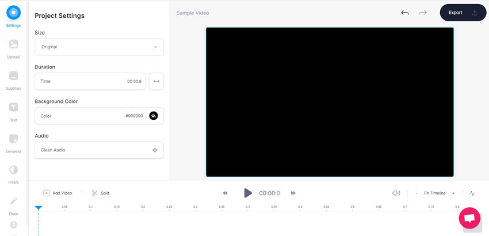Viewport: 489px width, 236px height.
Task: Open the pink chat support bubble
Action: point(469,218)
